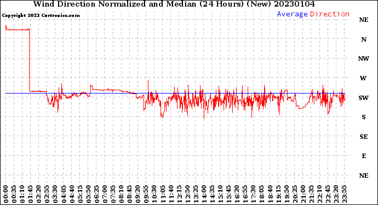Screen dimensions: 378x205
Task: Click the 04:40 time label
Action: (x=72, y=194)
